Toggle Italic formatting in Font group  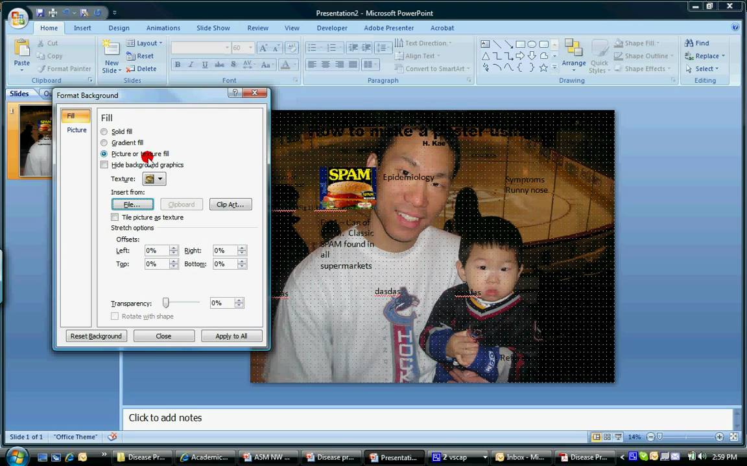(191, 64)
